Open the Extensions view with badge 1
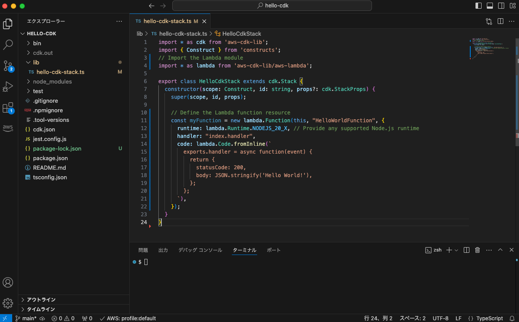 7,108
